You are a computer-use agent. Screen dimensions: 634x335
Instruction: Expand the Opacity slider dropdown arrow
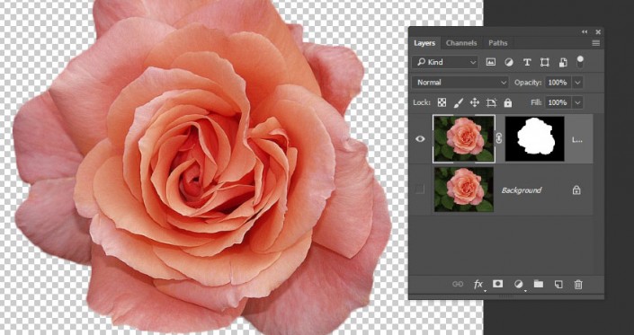tap(578, 83)
